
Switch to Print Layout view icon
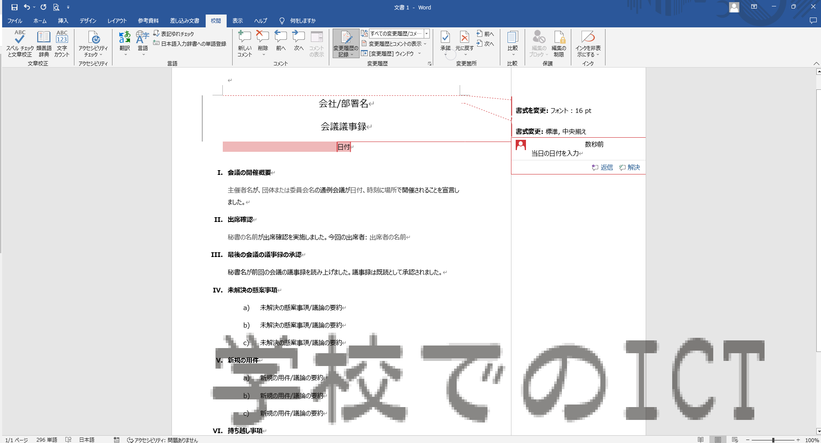click(718, 440)
